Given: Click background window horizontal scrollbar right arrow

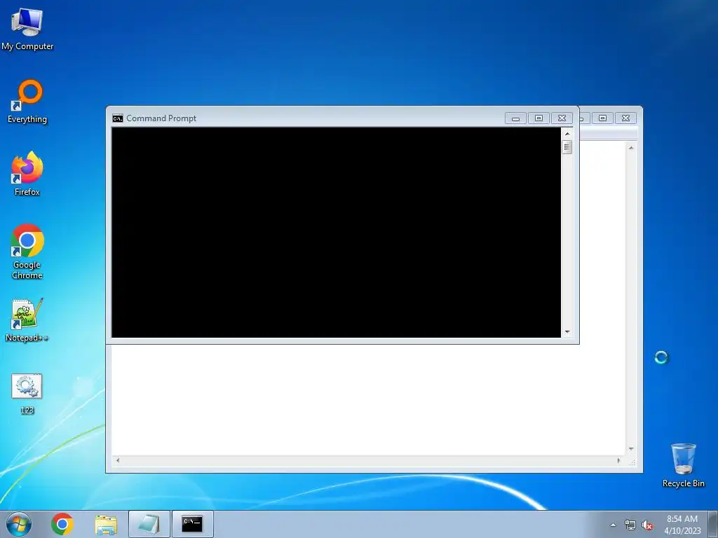Looking at the screenshot, I should [618, 461].
